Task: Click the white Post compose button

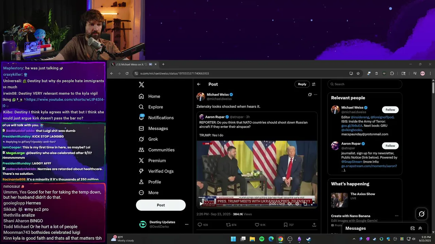Action: 161,205
